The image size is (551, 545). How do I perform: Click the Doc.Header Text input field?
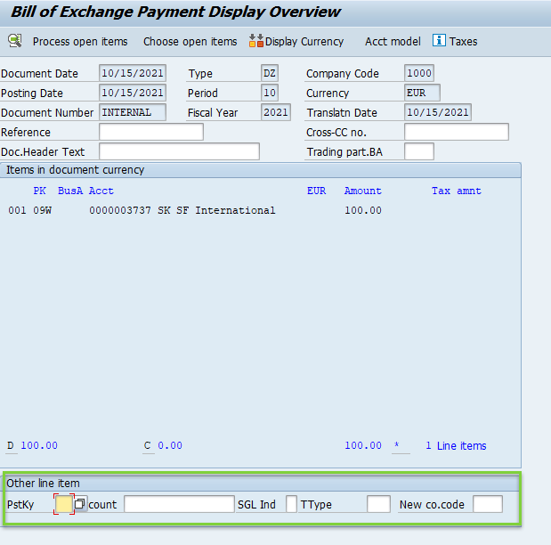pyautogui.click(x=179, y=151)
